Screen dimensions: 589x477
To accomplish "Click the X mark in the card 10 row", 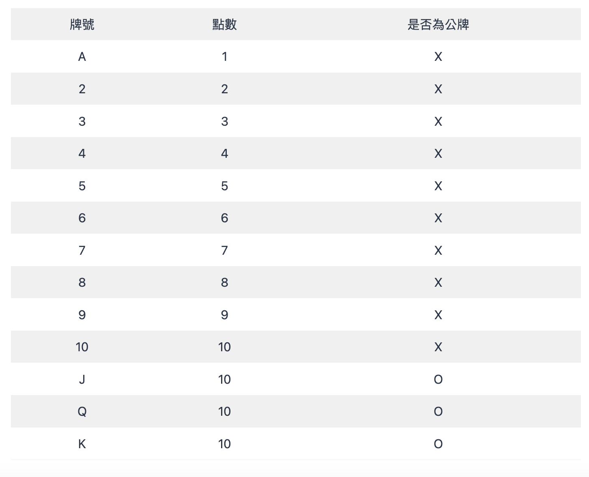I will point(438,347).
